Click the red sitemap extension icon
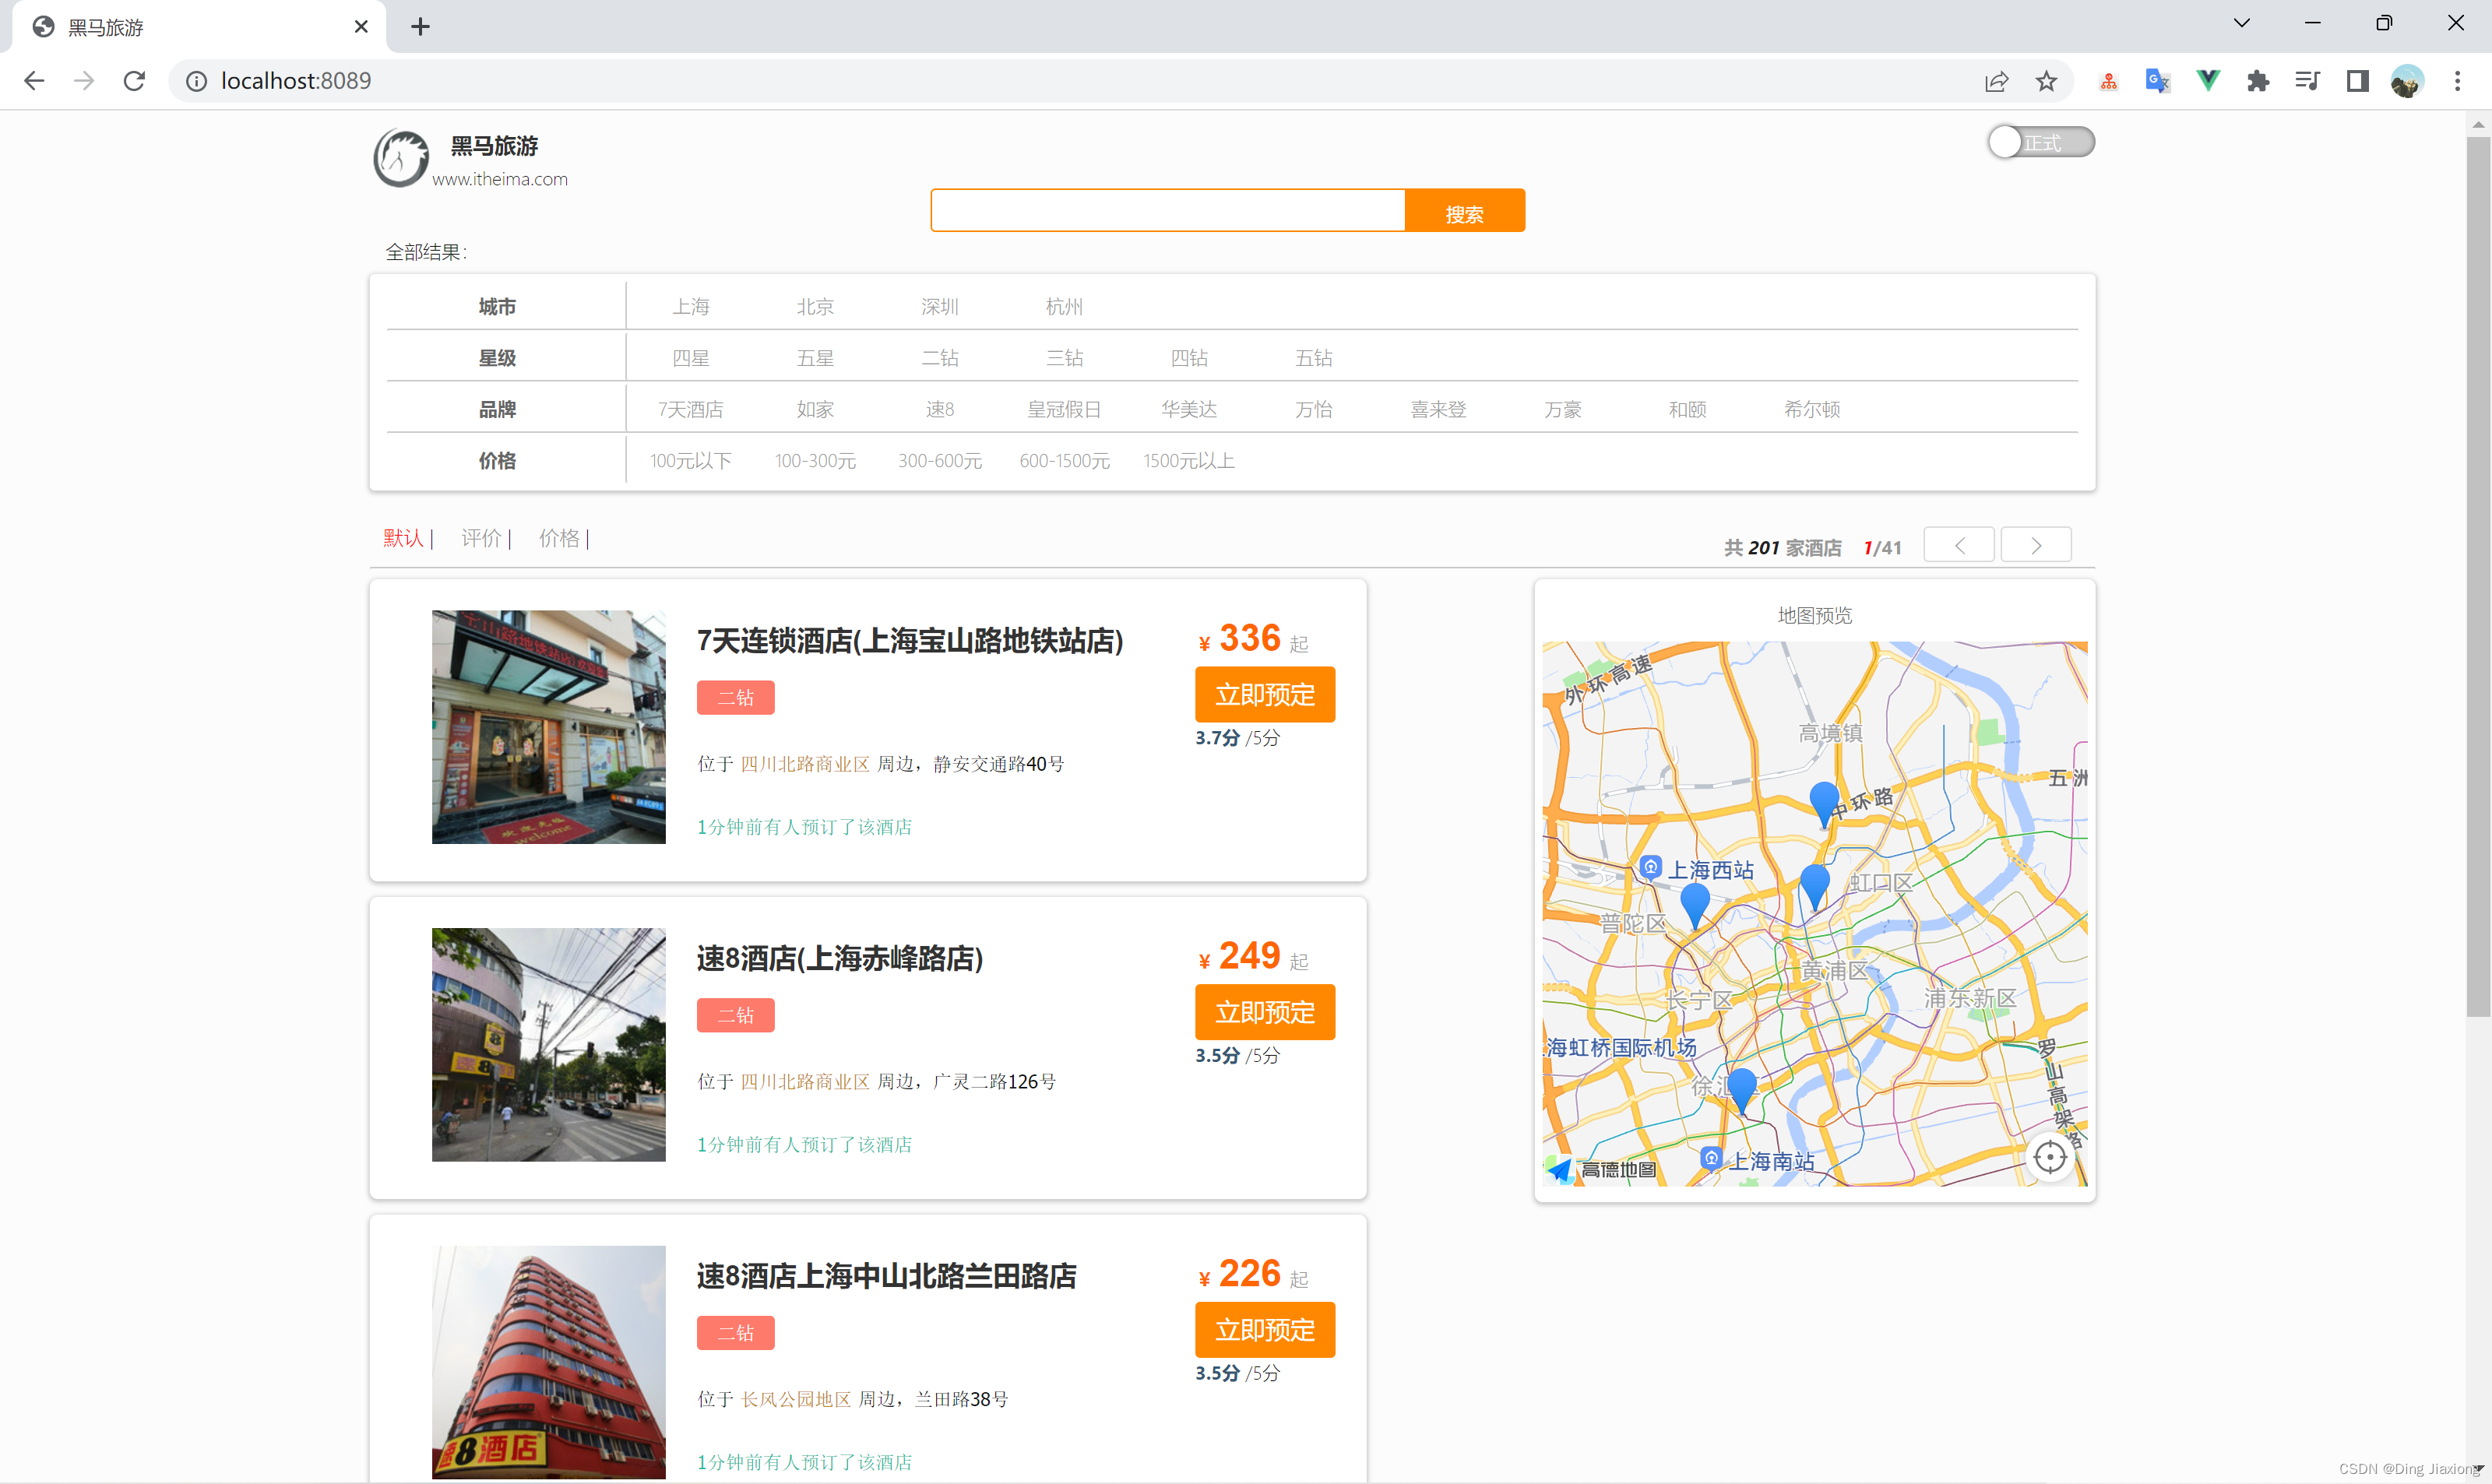Screen dimensions: 2492x1484 click(2108, 81)
